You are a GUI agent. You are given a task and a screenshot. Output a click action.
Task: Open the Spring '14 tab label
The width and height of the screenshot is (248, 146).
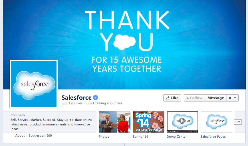(140, 137)
